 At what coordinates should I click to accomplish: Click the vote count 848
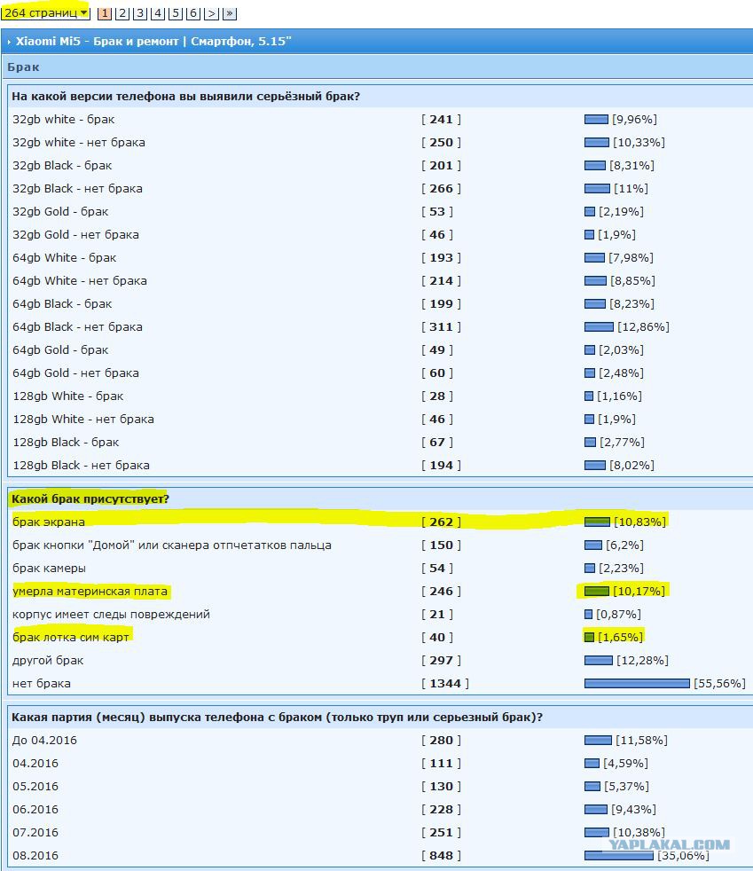(x=441, y=855)
